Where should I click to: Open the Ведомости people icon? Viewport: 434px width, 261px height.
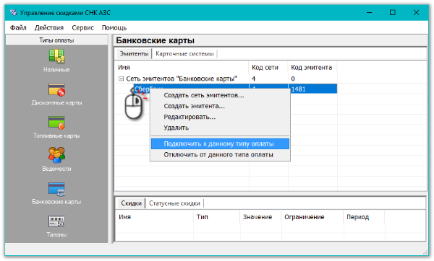tap(56, 155)
